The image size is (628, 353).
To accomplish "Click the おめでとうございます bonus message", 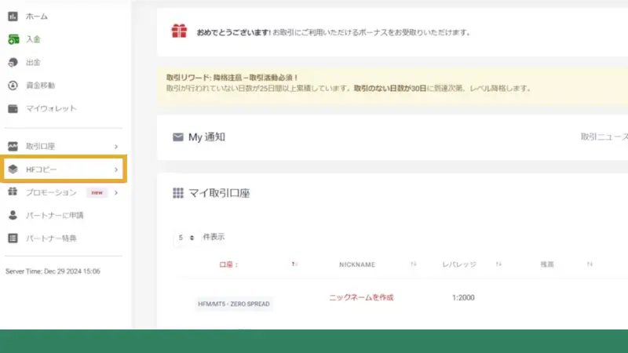I will pyautogui.click(x=334, y=32).
